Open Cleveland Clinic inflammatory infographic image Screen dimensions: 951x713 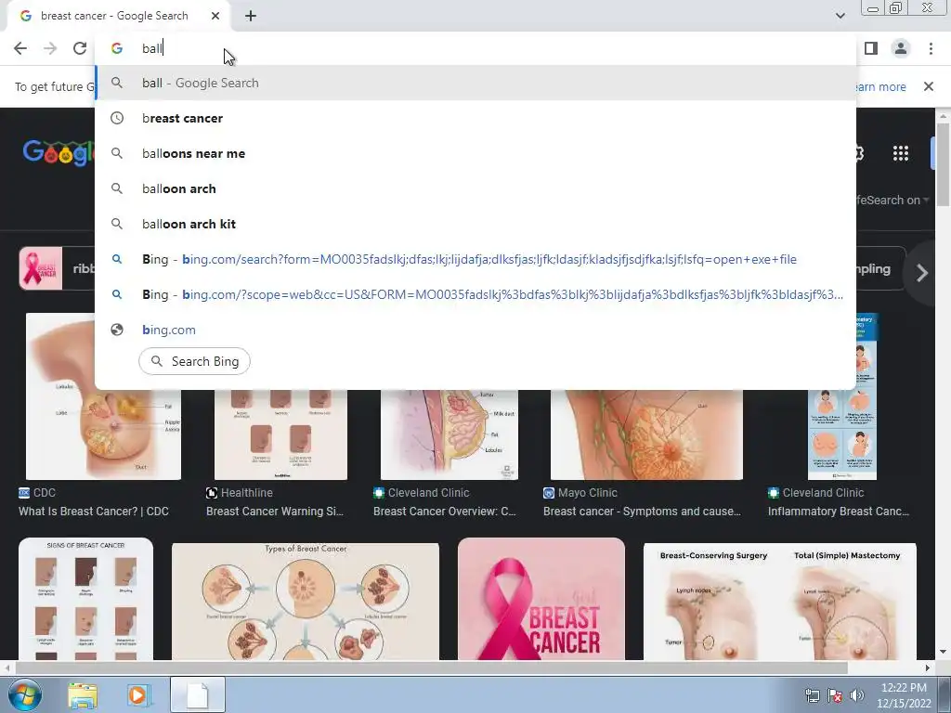[842, 434]
